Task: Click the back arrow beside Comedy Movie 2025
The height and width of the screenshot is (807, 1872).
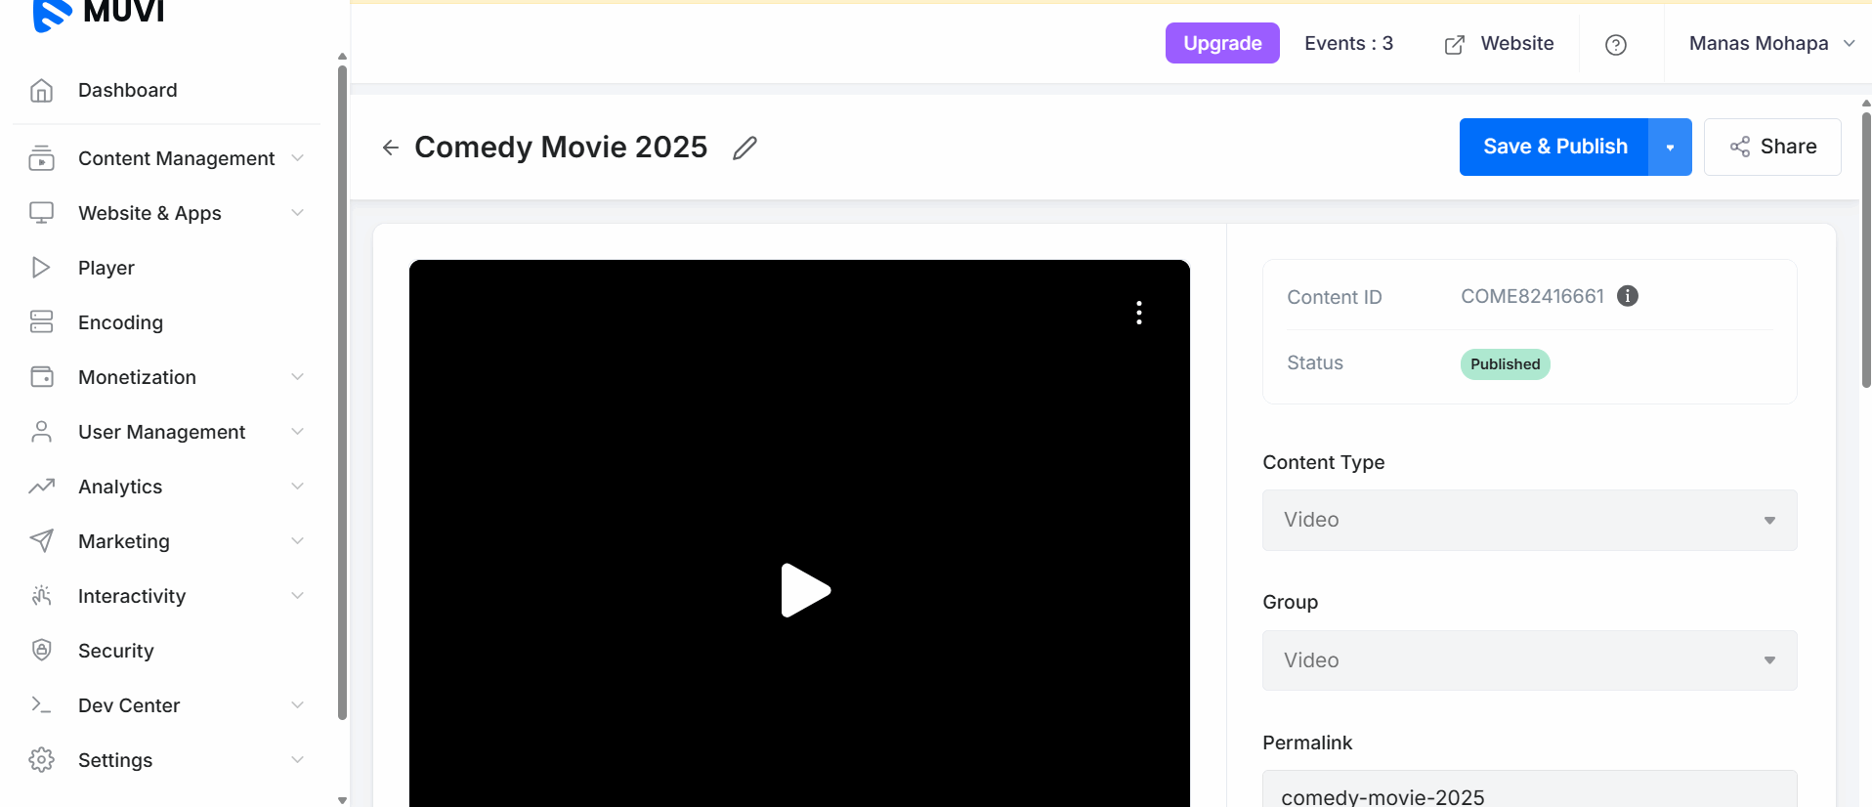Action: click(391, 148)
